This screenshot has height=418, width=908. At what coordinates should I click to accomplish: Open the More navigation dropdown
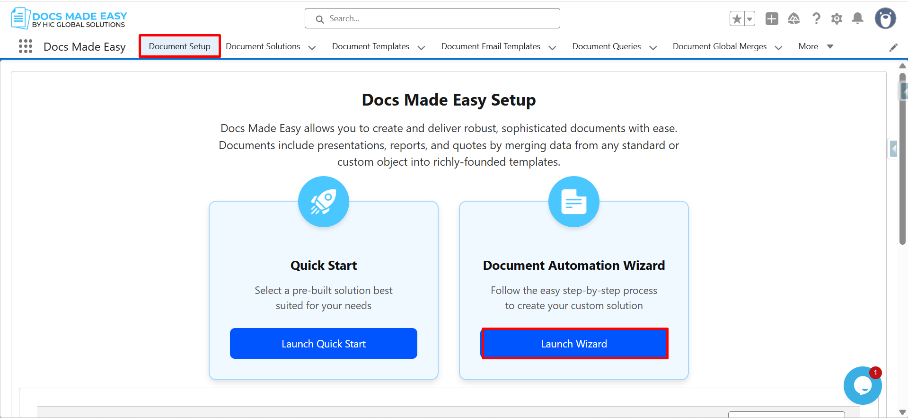tap(815, 46)
